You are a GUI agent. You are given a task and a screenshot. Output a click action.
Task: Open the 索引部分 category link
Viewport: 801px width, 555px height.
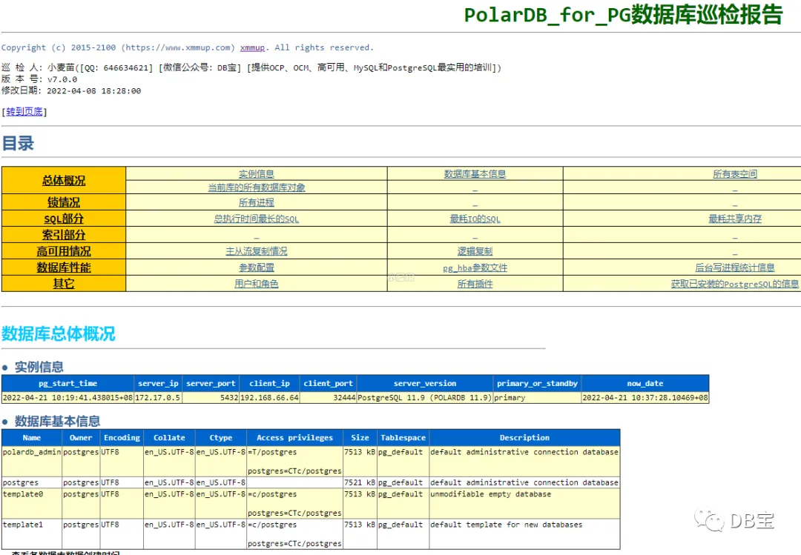(64, 235)
